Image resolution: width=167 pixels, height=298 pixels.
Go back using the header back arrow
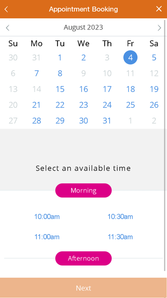click(6, 9)
